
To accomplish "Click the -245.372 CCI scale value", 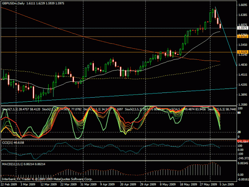I will click(243, 158).
